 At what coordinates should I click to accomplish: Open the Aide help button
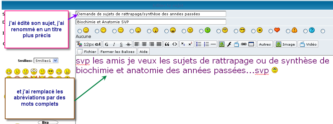coord(143,52)
